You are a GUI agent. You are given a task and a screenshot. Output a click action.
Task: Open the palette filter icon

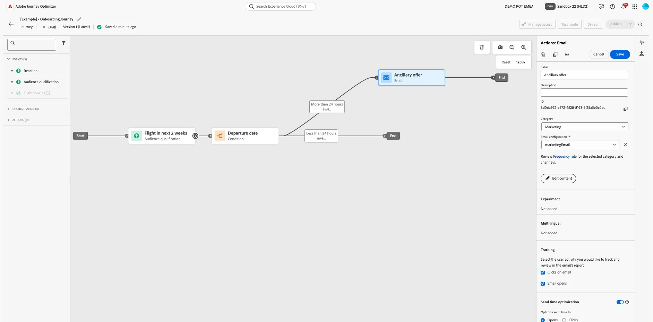[63, 43]
